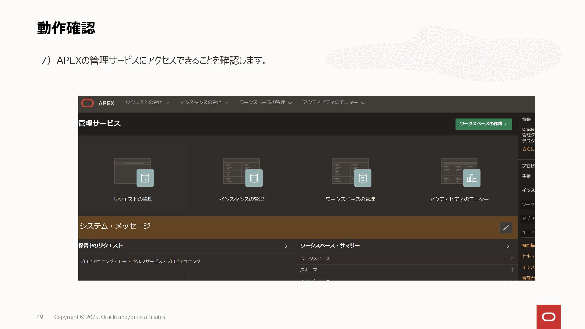
Task: Click the 情報 heading in right panel
Action: coord(526,119)
